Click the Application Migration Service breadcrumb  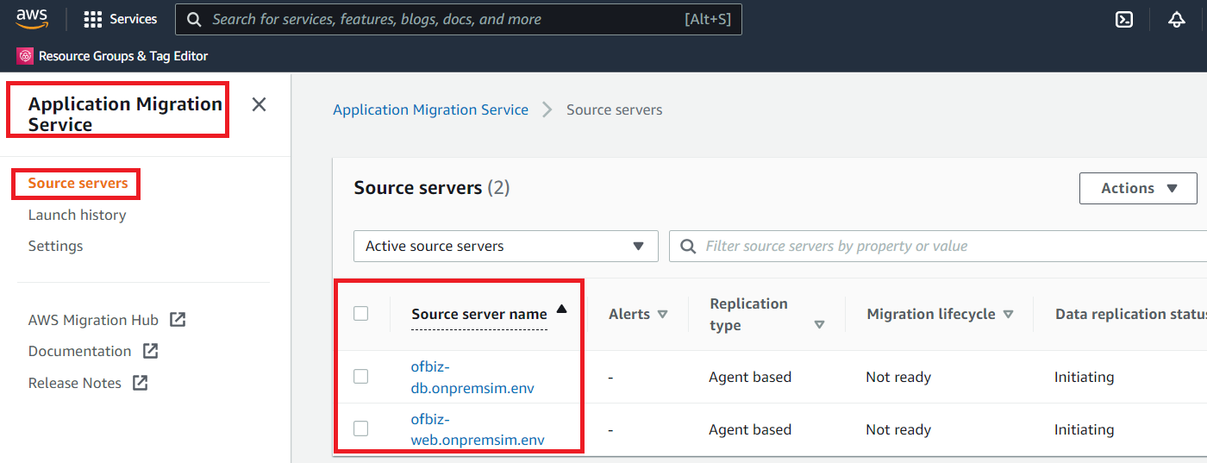tap(430, 109)
